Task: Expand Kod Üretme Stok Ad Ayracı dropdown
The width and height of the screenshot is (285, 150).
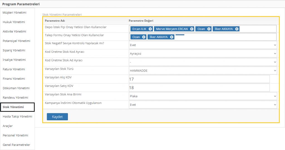Action: point(203,62)
